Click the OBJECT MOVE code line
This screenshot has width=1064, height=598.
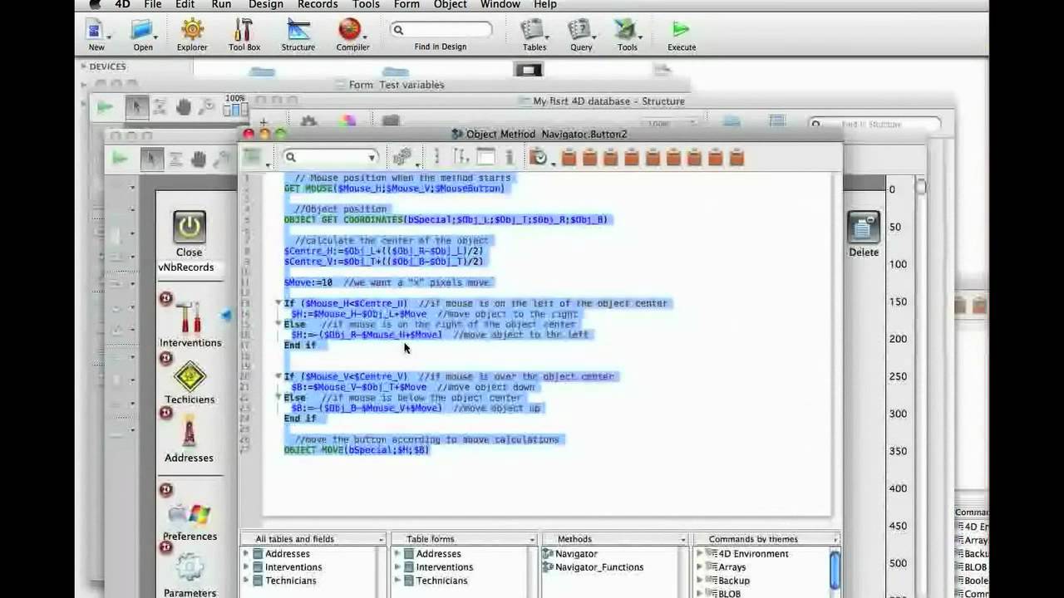click(x=357, y=450)
